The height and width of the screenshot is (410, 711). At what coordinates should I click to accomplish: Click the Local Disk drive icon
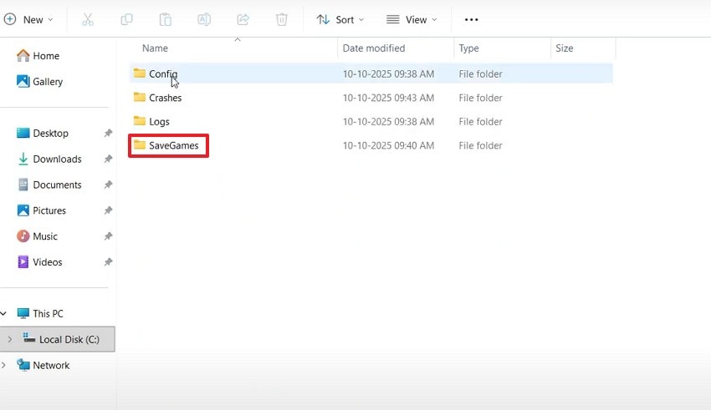click(x=29, y=338)
